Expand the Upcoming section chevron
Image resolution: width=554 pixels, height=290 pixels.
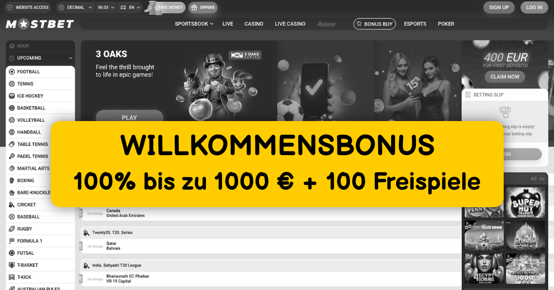pos(71,58)
